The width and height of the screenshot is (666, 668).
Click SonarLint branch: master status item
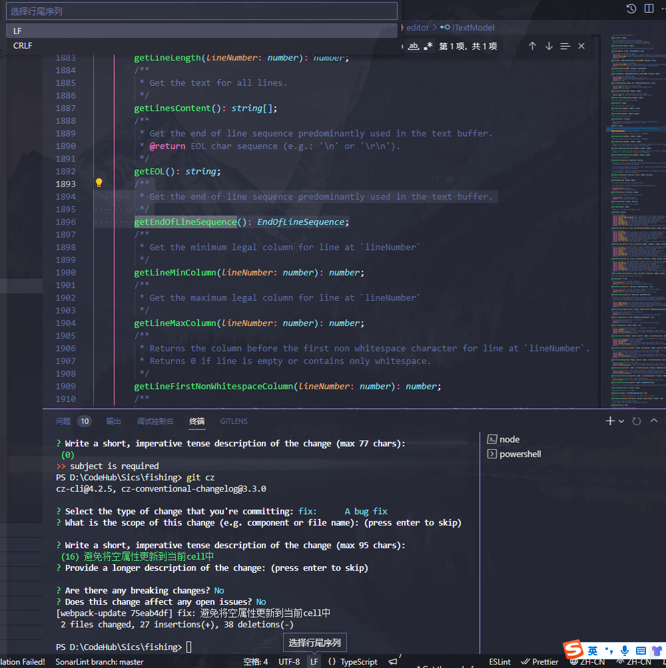click(x=99, y=662)
